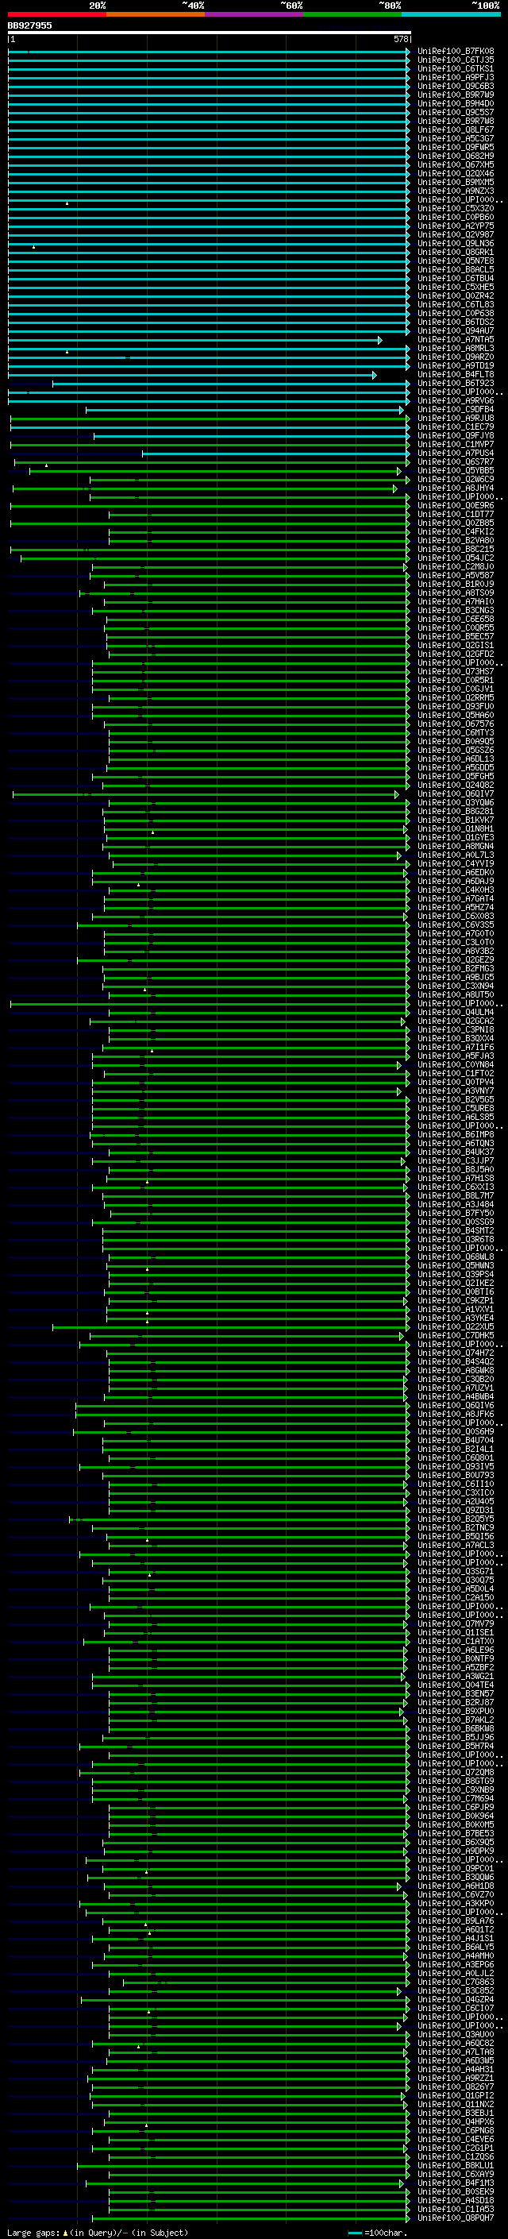Screen dimensions: 508x2239
Task: Select hit UniRef100_Q9C6B3
Action: [x=455, y=86]
